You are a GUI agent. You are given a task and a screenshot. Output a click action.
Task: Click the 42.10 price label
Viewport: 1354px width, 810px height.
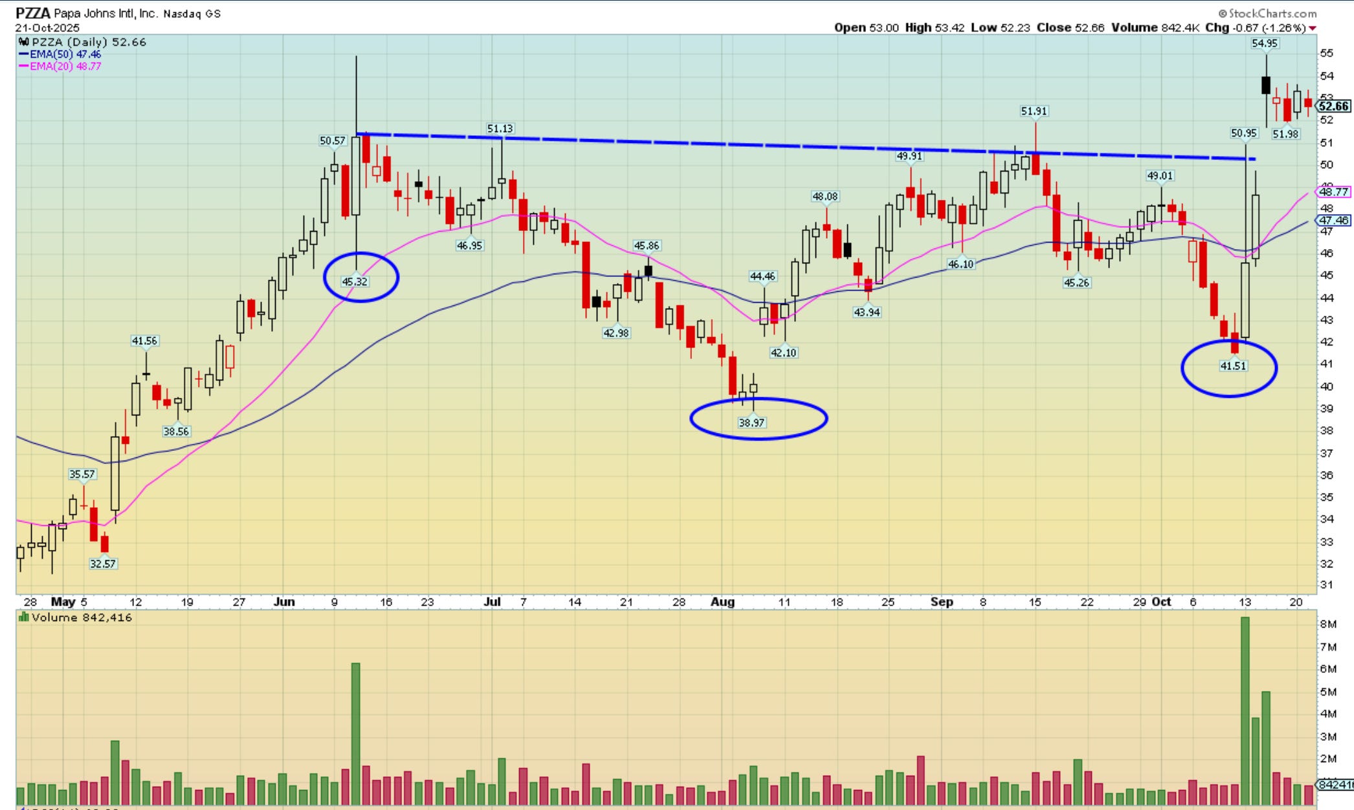(x=784, y=353)
